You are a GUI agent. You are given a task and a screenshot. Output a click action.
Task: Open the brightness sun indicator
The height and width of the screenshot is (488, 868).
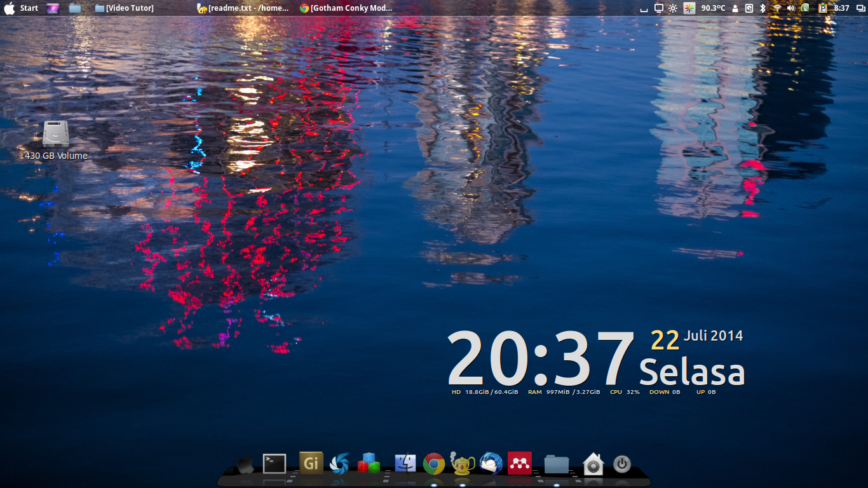tap(673, 8)
